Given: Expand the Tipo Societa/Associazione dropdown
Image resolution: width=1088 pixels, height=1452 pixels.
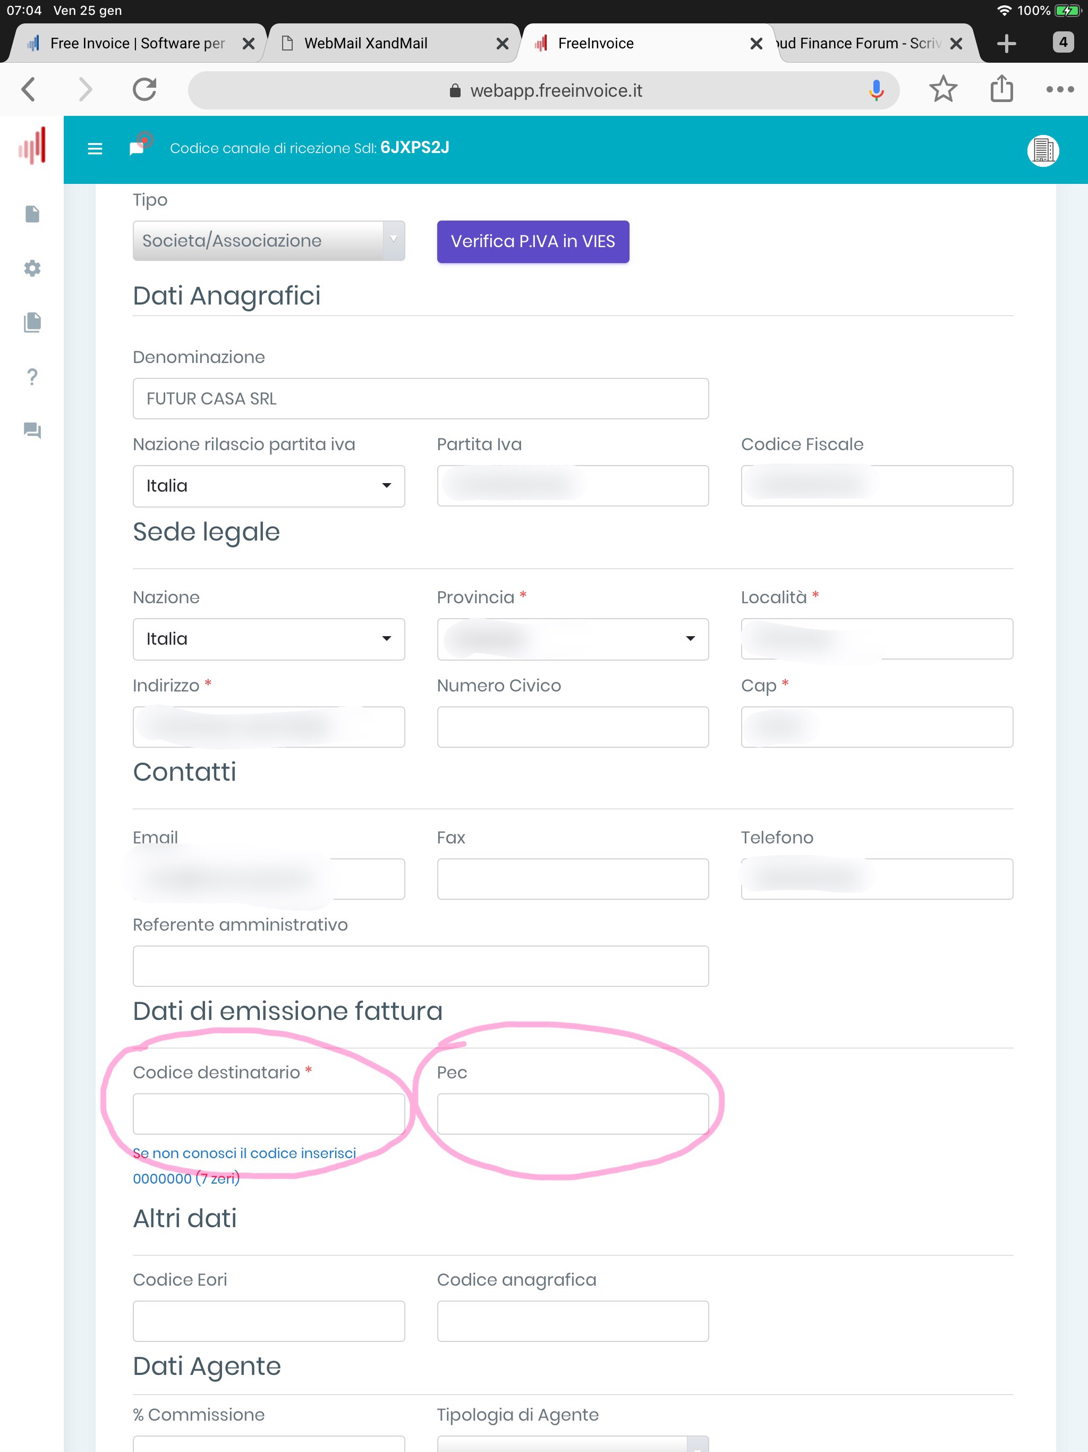Looking at the screenshot, I should [268, 241].
